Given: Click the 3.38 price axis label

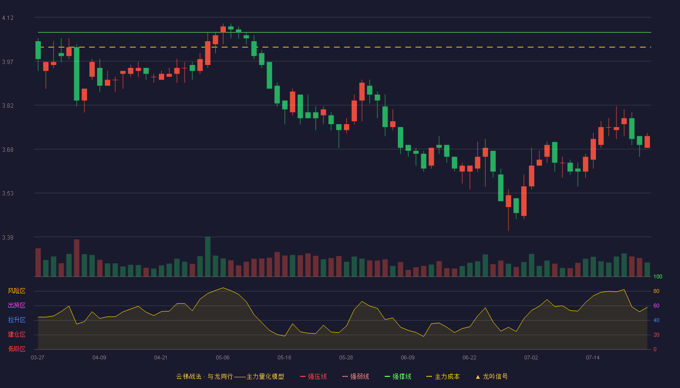Looking at the screenshot, I should 8,238.
